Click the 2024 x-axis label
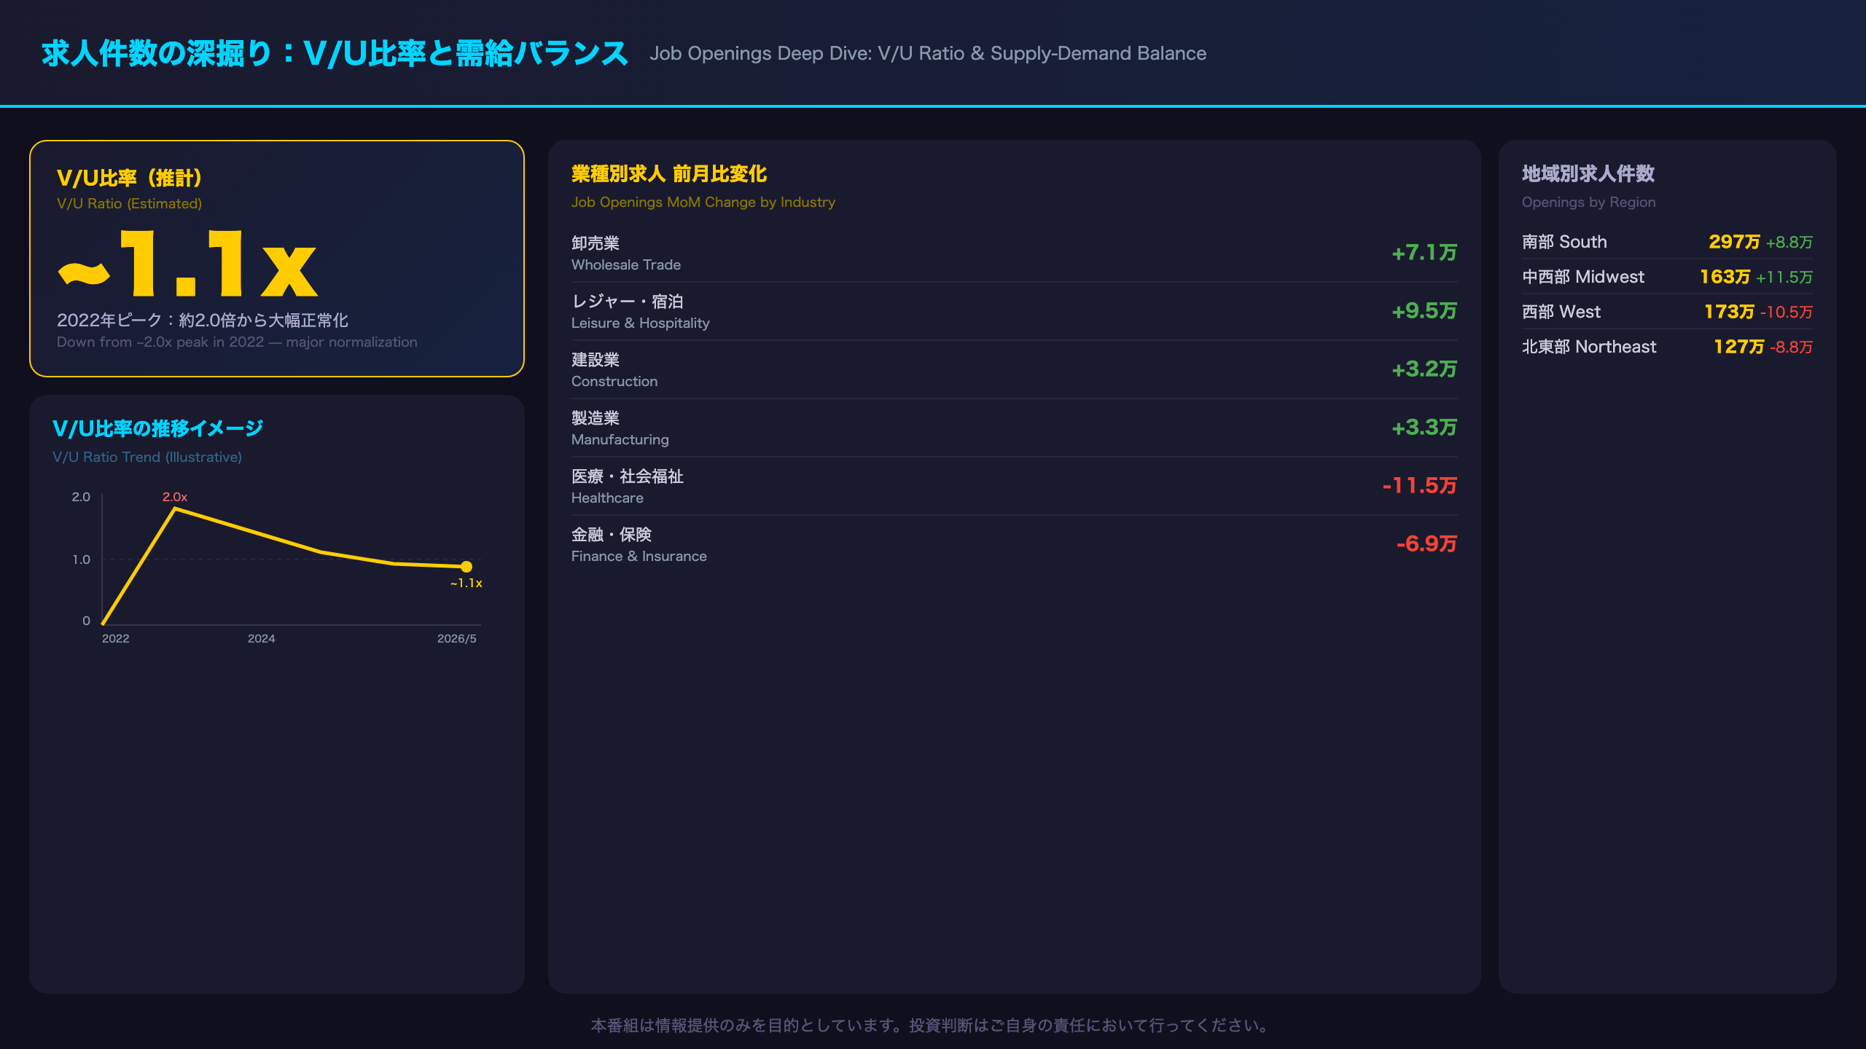 tap(262, 639)
